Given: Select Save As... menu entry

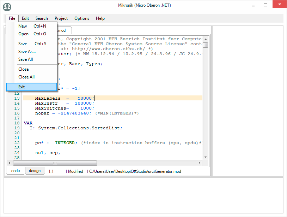Looking at the screenshot, I should click(x=32, y=52).
